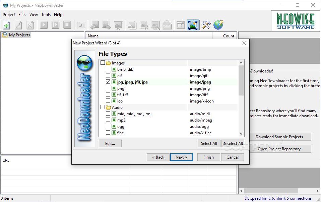Enable the flac file type checkbox
321x202 pixels.
point(108,133)
